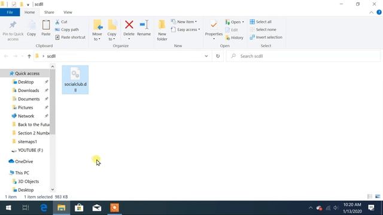Open the Quick Access Toolbar customize dropdown
Screen dimensions: 383x215
click(28, 4)
